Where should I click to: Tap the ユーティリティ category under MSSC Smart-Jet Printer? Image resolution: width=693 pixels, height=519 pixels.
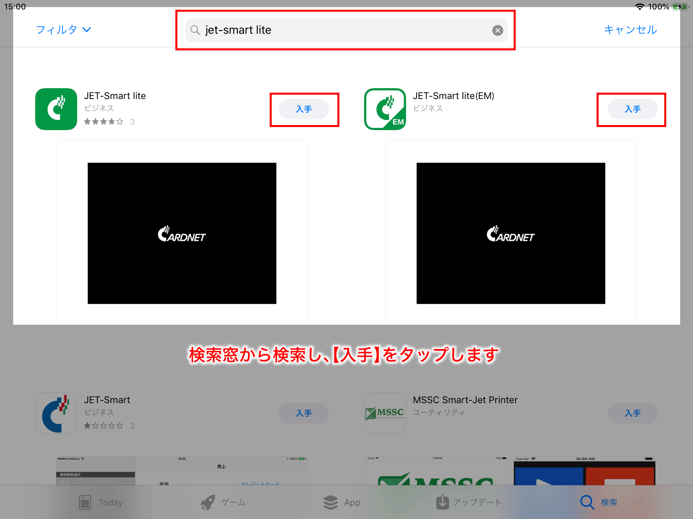[x=439, y=412]
